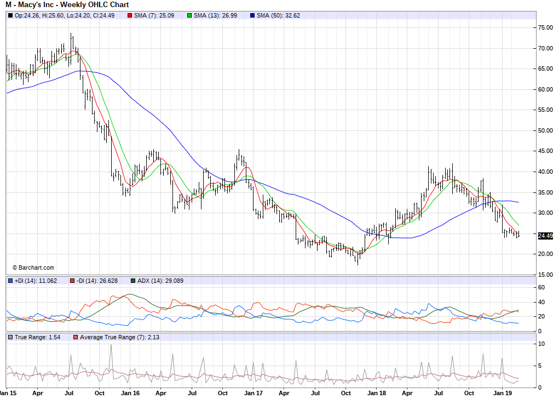The width and height of the screenshot is (559, 410).
Task: Click the 20.00 price axis label
Action: pyautogui.click(x=545, y=254)
